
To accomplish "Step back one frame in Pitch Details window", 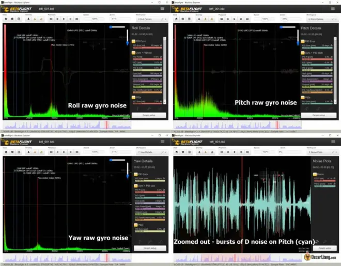I will 228,19.
